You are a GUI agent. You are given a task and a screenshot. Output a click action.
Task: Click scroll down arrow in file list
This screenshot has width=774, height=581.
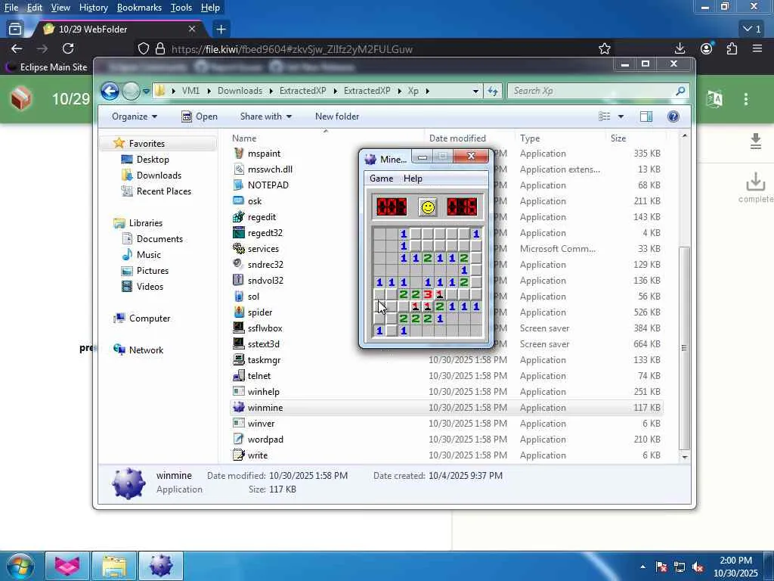pyautogui.click(x=685, y=457)
